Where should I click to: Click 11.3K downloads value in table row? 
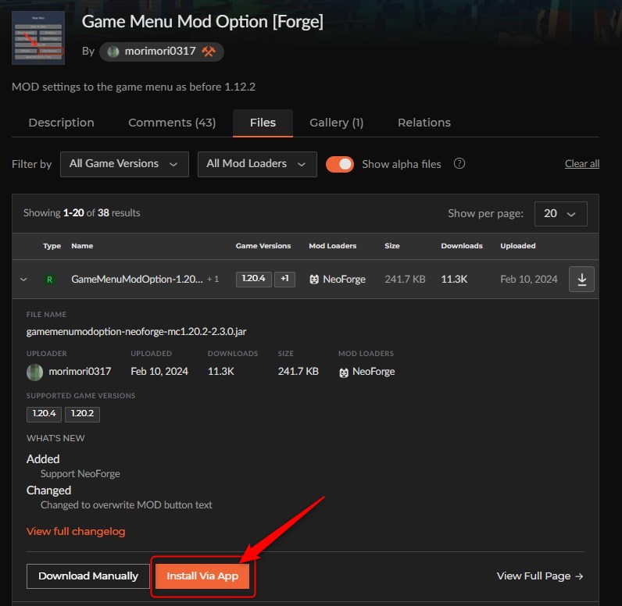tap(454, 280)
